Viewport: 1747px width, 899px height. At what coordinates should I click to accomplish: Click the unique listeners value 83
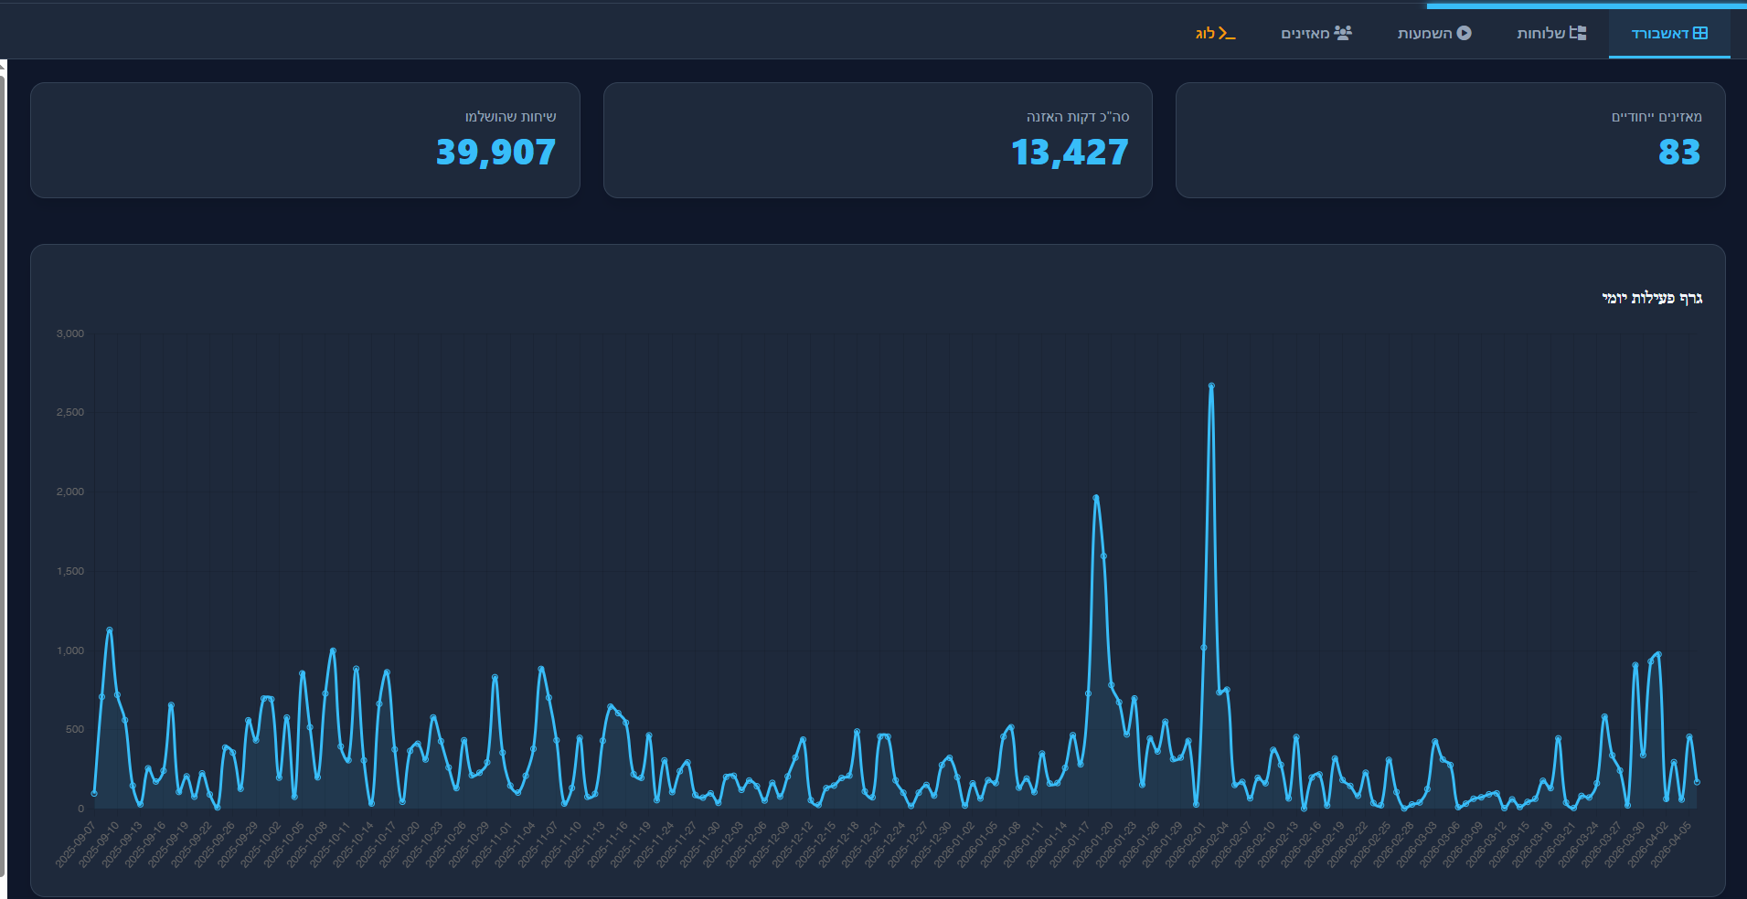point(1678,152)
